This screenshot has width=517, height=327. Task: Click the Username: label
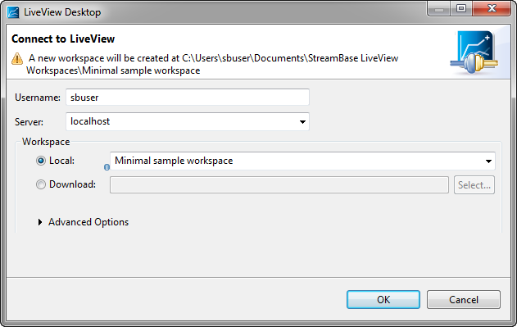[x=38, y=98]
